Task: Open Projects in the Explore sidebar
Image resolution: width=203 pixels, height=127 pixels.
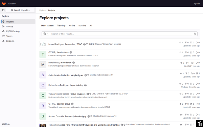Action: (x=18, y=22)
